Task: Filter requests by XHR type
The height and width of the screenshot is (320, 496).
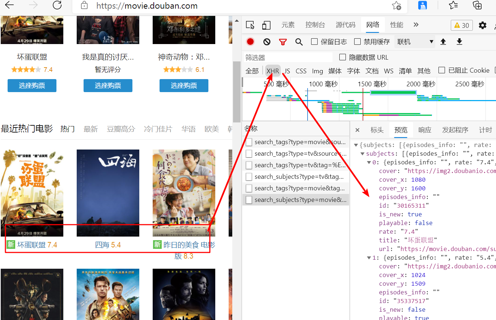Action: pyautogui.click(x=273, y=71)
